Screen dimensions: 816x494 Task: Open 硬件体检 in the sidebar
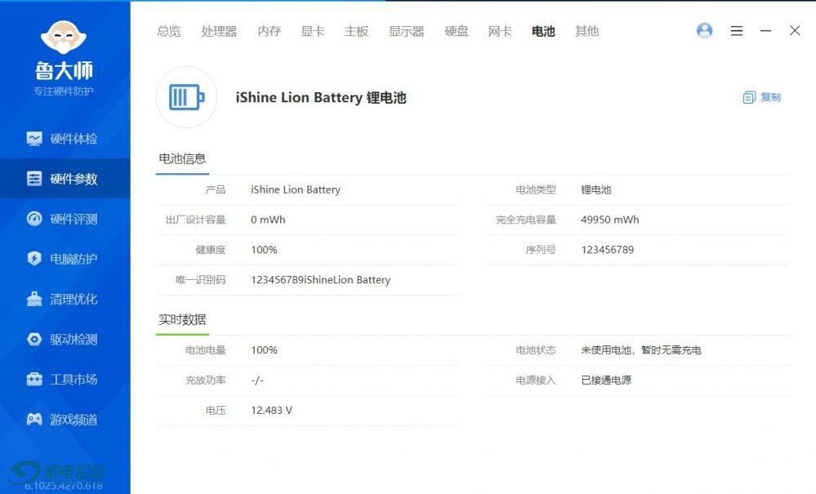(x=65, y=139)
